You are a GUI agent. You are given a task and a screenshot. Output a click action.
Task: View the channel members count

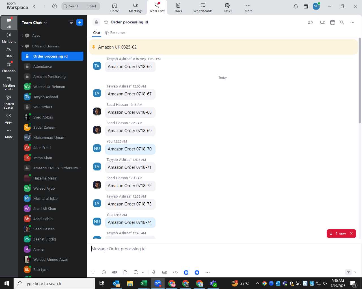[x=310, y=22]
